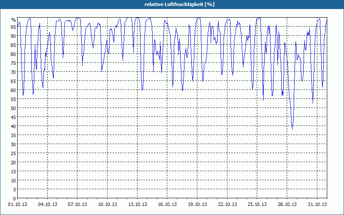The width and height of the screenshot is (344, 215).
Task: Click the lowest humidity dip near 38%
Action: point(292,129)
